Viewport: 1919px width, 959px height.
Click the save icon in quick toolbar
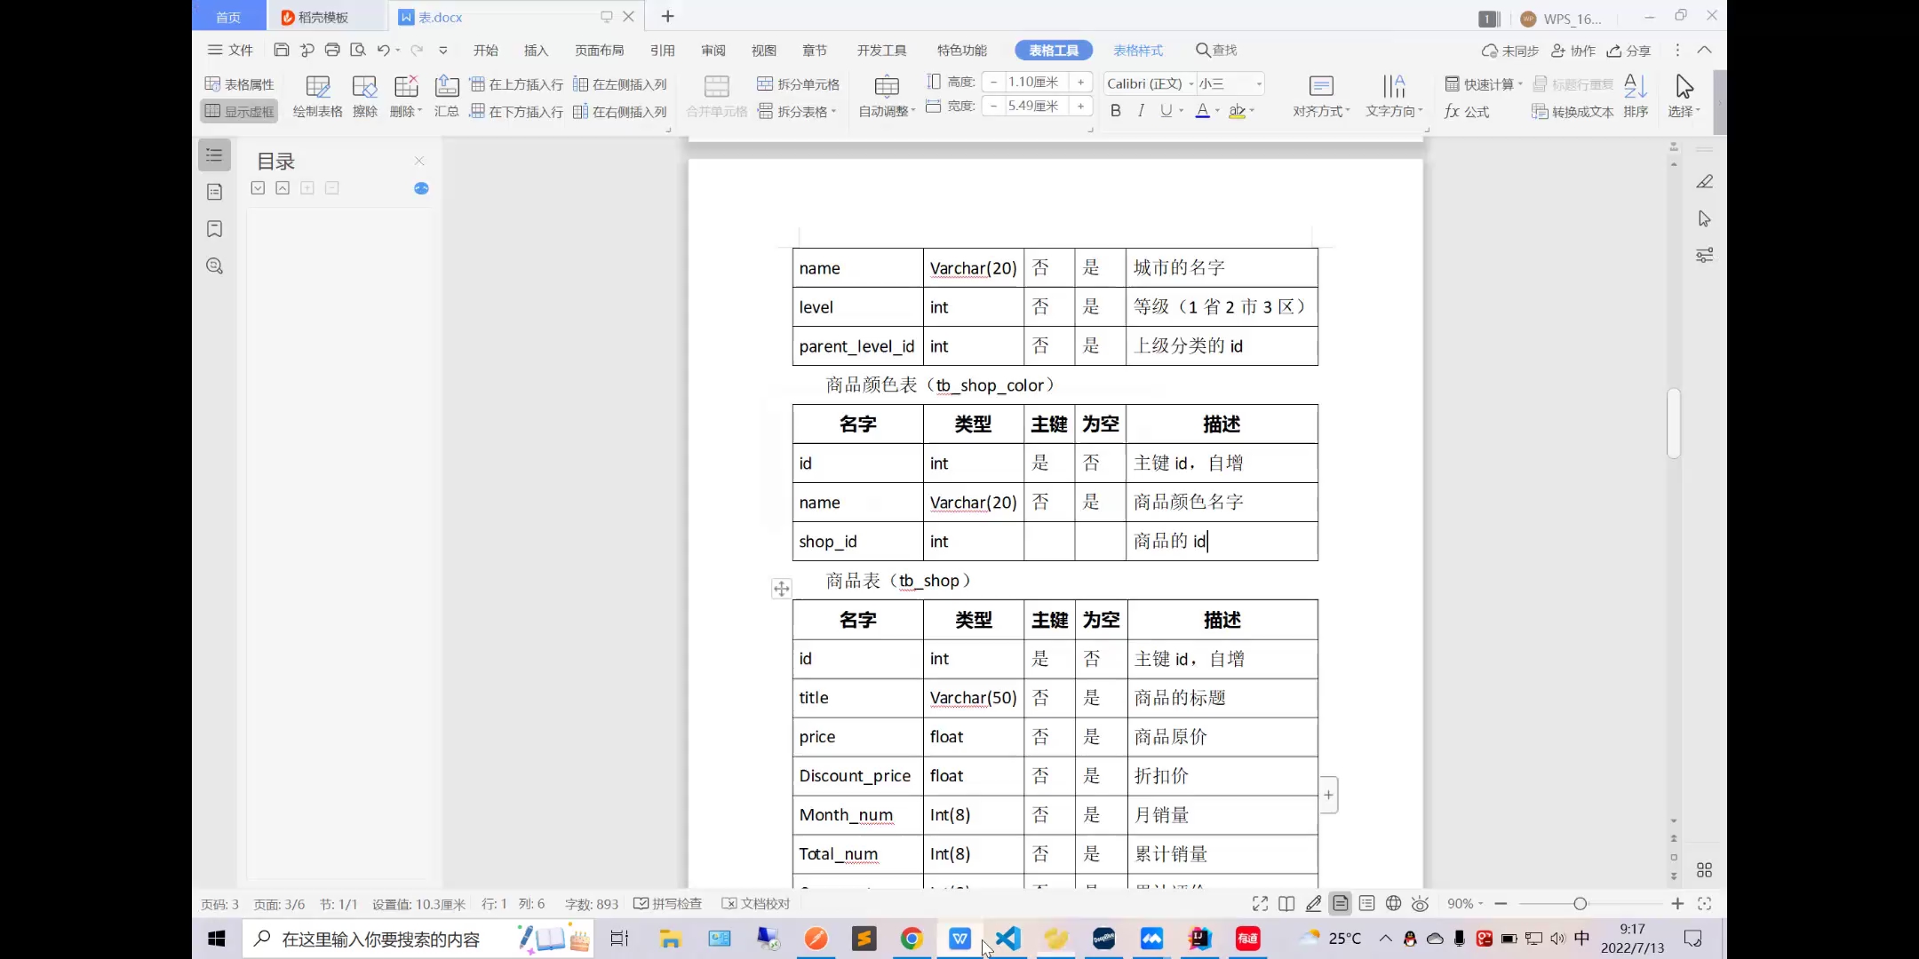(281, 50)
